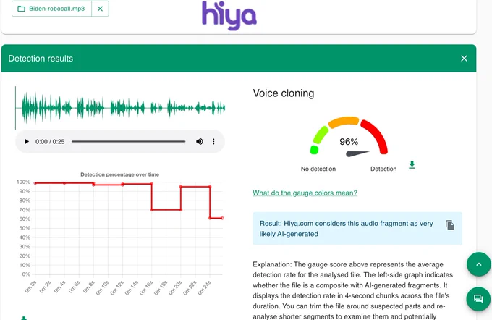Mute the audio with the speaker icon
Viewport: 492px width, 320px height.
[199, 142]
